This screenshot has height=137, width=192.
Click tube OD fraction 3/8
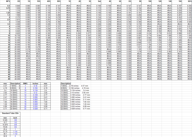[x=15, y=120]
